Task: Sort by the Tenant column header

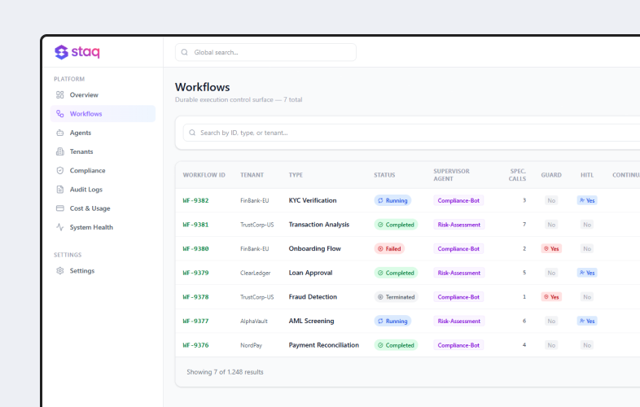Action: pyautogui.click(x=252, y=175)
